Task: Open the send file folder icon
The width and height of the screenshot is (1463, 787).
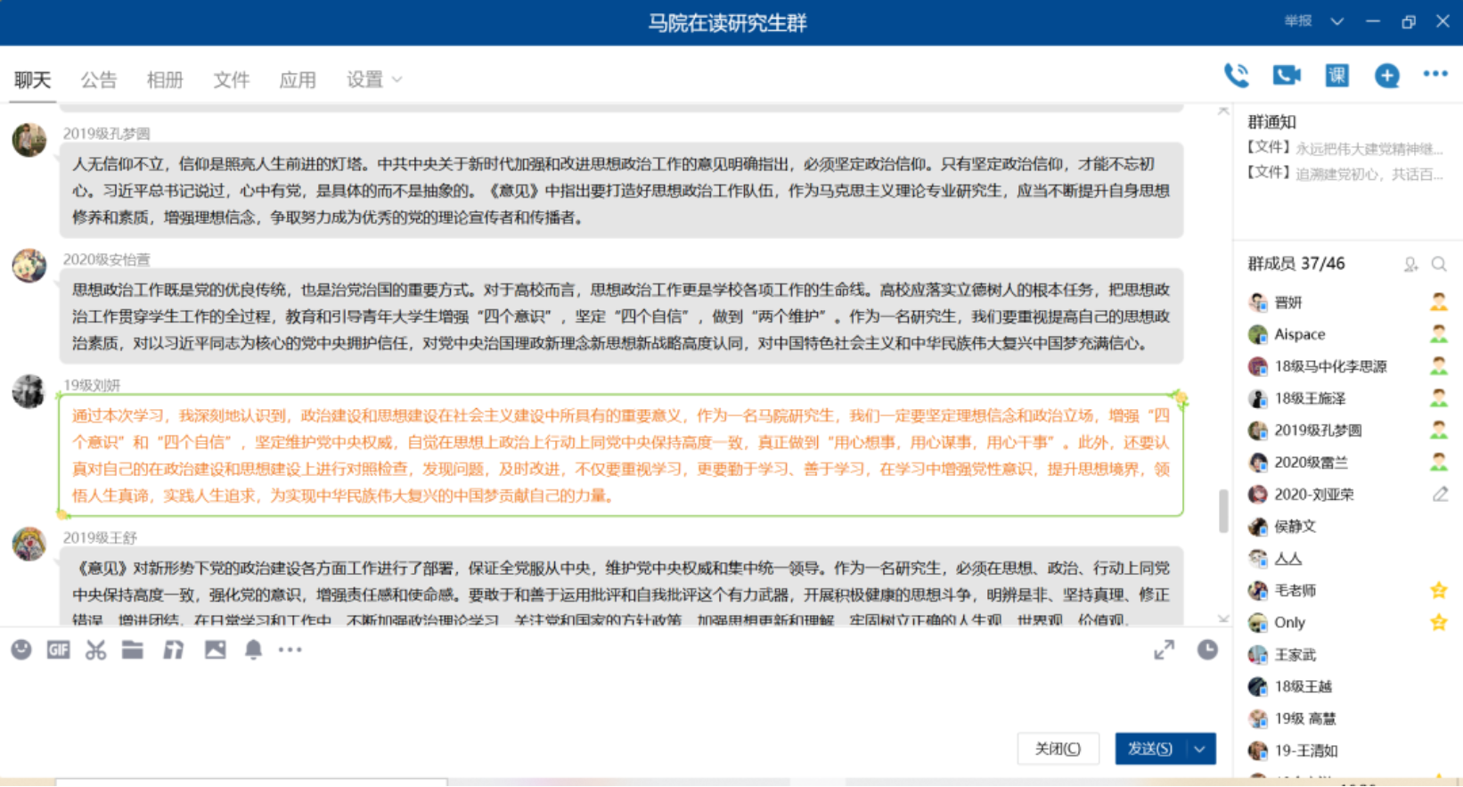Action: (x=133, y=650)
